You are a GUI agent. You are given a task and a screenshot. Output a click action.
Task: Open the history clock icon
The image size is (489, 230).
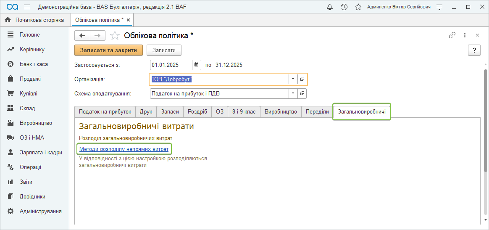click(x=344, y=7)
